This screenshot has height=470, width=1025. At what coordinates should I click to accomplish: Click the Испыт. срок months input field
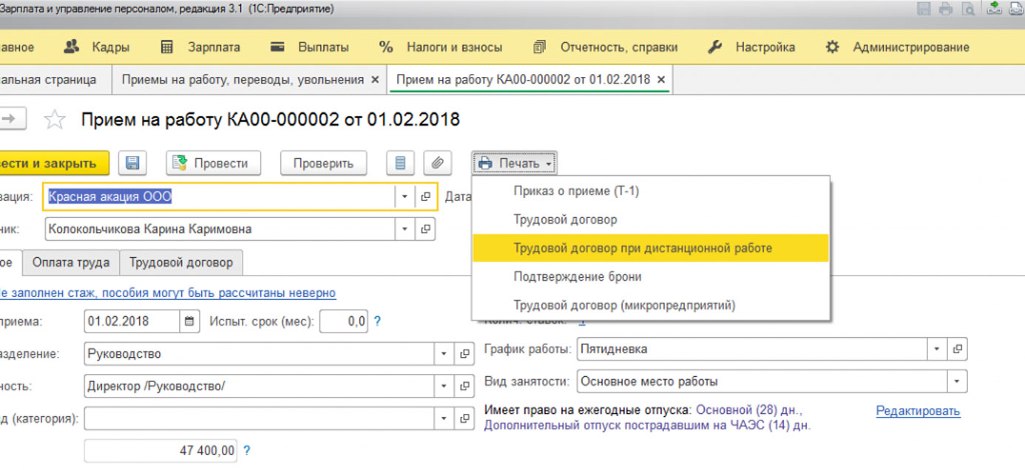coord(344,321)
